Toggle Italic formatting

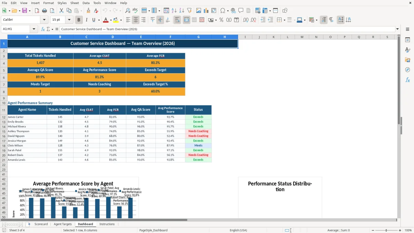coord(87,20)
